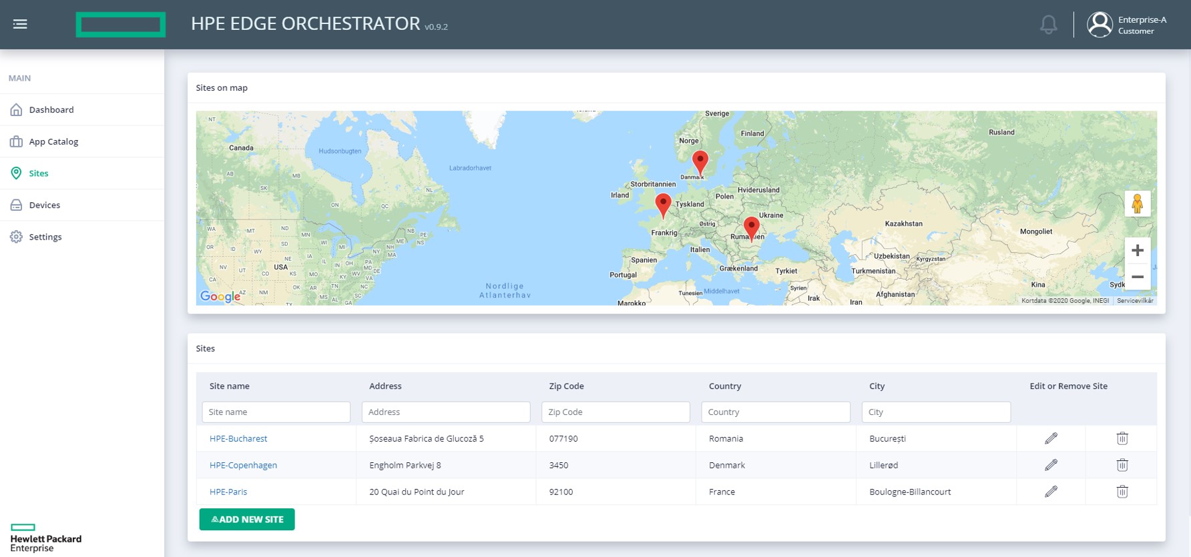The image size is (1191, 557).
Task: Sort by the Address column header
Action: tap(385, 386)
